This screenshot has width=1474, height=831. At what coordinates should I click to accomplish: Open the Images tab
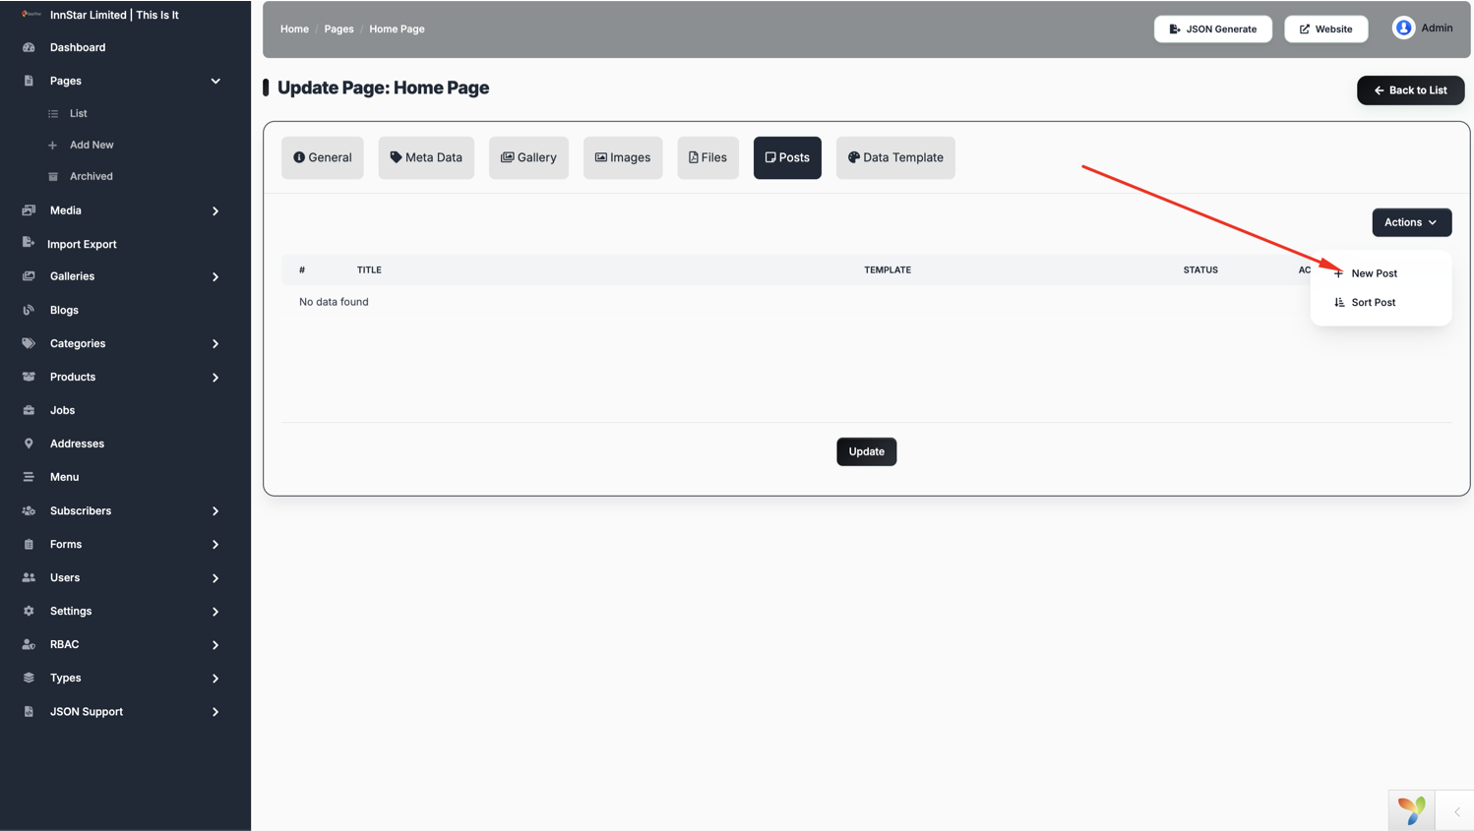tap(623, 157)
